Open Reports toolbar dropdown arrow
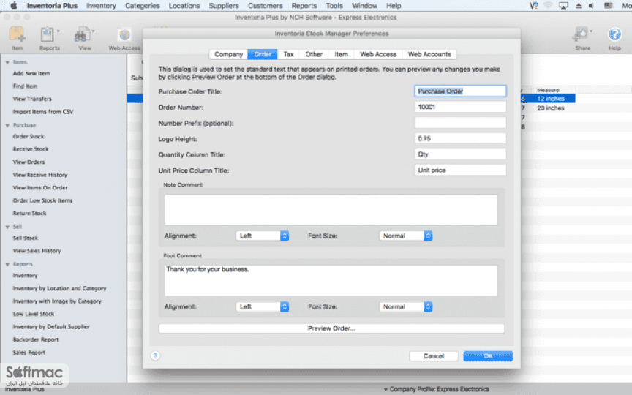The height and width of the screenshot is (395, 632). point(59,31)
